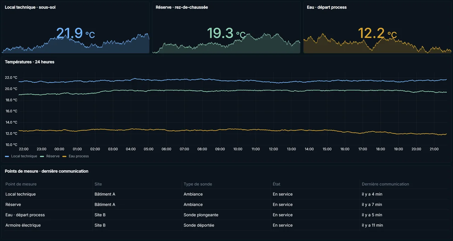
Task: Click the 12.2 °C stat value
Action: point(377,33)
